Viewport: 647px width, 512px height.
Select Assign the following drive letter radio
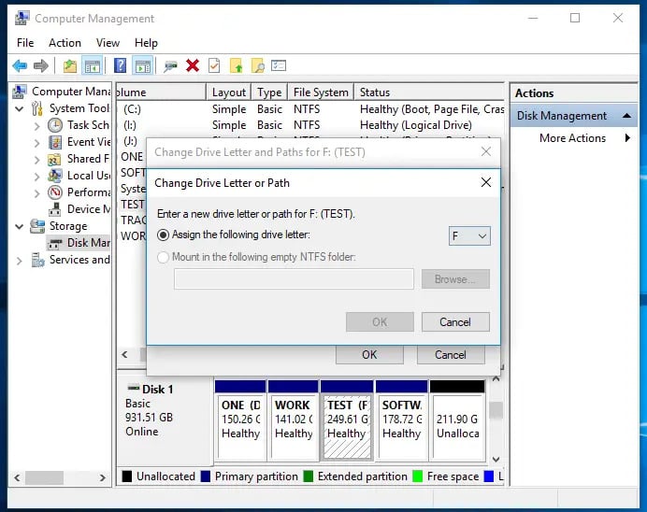163,235
